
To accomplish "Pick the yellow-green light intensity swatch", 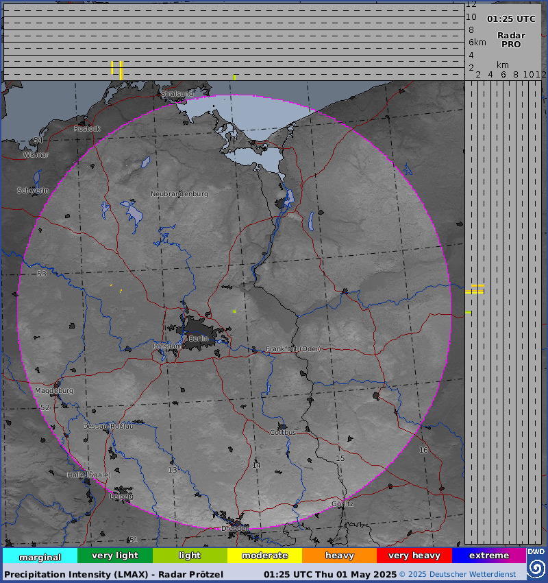I will coord(190,556).
